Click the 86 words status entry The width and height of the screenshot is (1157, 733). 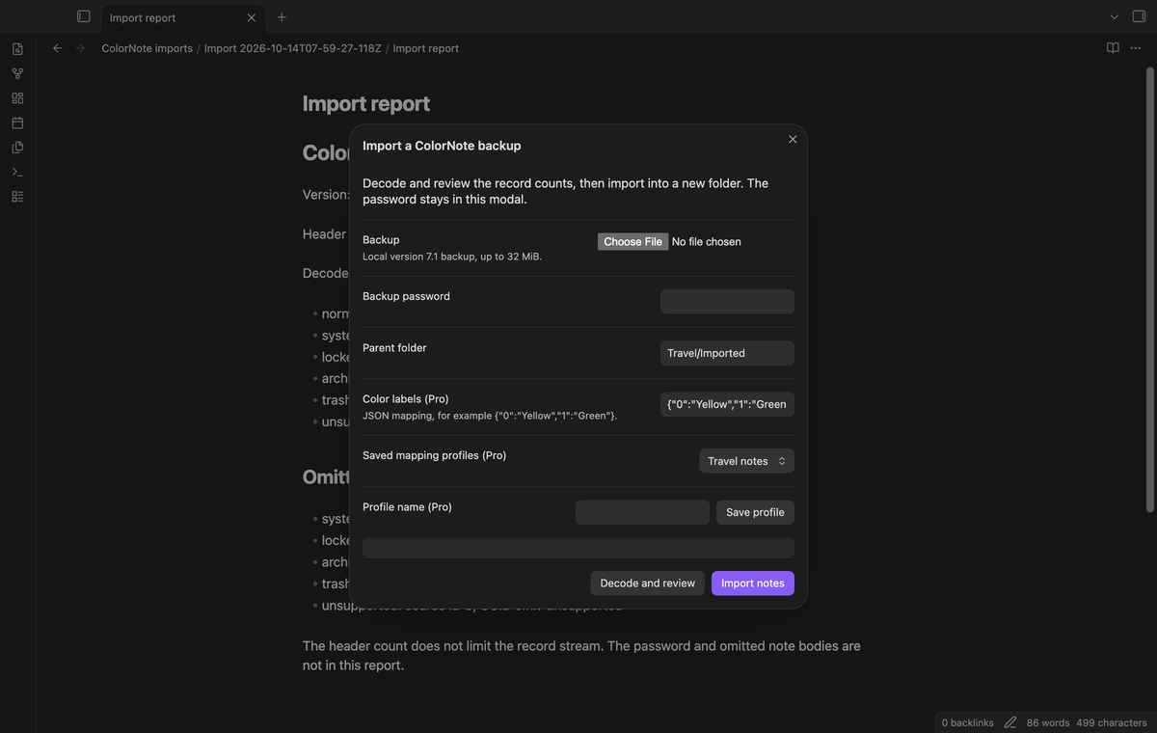1048,722
